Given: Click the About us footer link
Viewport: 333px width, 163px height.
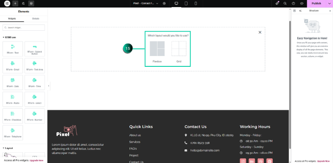Looking at the screenshot, I should (x=135, y=135).
